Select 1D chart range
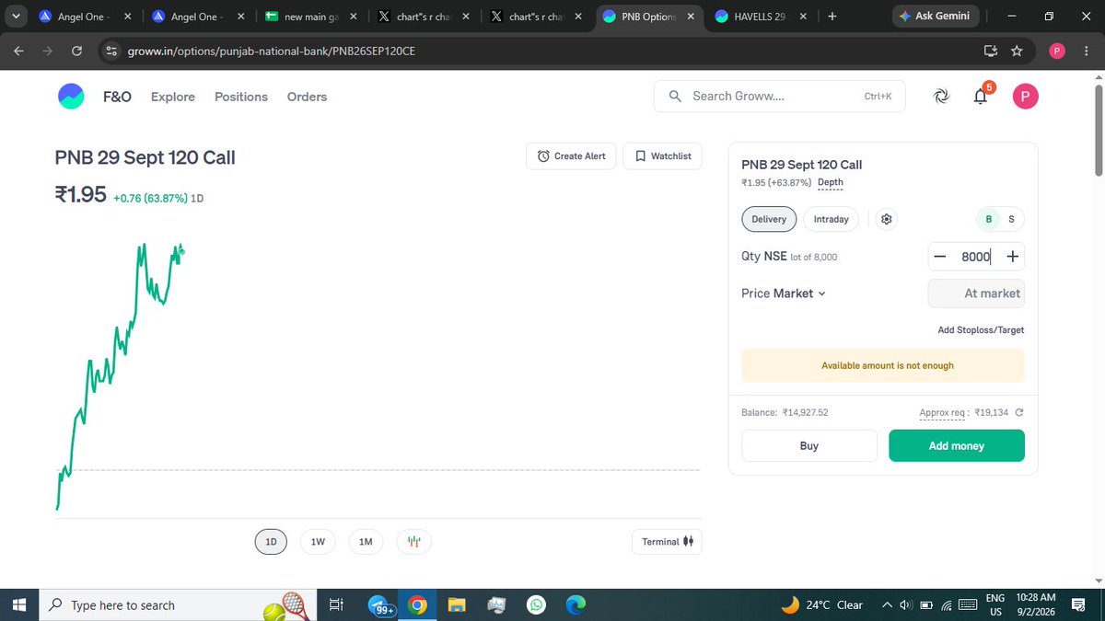 point(271,542)
